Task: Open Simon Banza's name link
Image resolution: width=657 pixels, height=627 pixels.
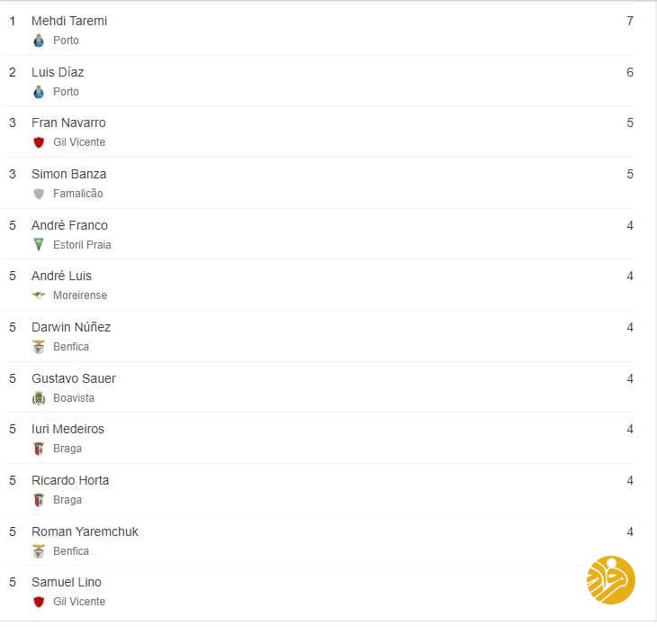Action: [68, 174]
